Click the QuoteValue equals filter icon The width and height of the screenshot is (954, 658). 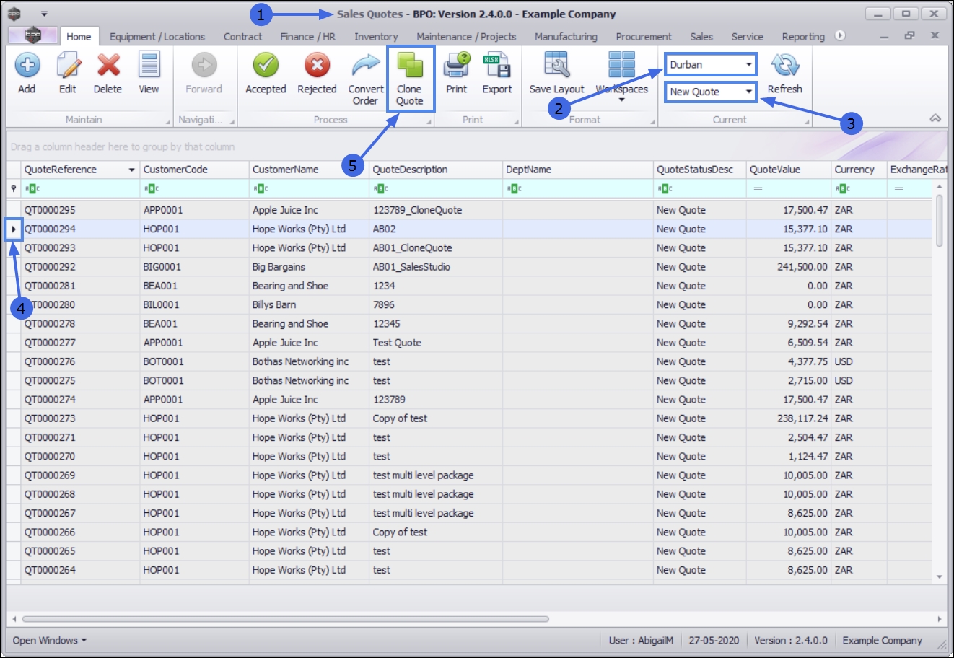[x=758, y=189]
